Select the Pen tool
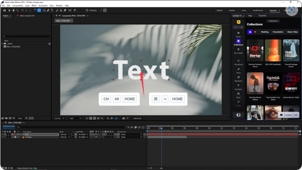 (48, 10)
